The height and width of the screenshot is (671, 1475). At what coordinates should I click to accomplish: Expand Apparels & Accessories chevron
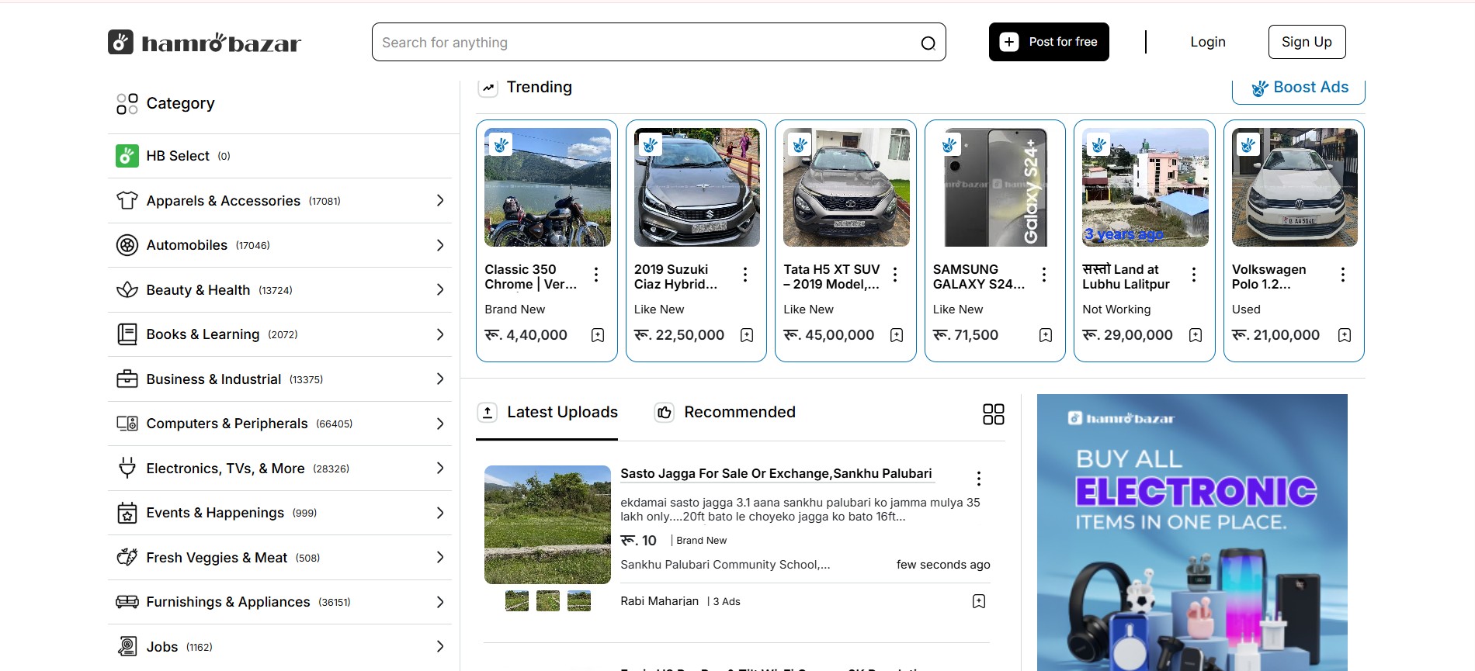point(440,201)
